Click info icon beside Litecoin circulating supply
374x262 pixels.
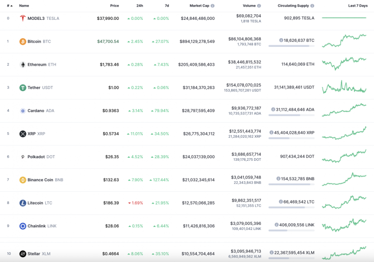click(280, 202)
